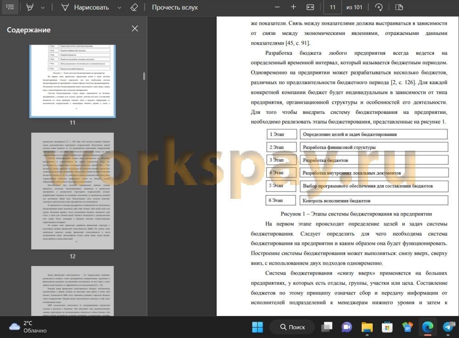Screen dimensions: 459x338
Task: Zoom in with the plus icon
Action: point(293,7)
